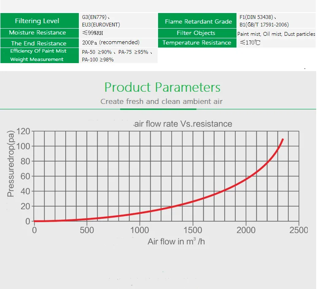Click the '60' y-axis tick label
Viewport: 317px width, 289px height.
25,176
